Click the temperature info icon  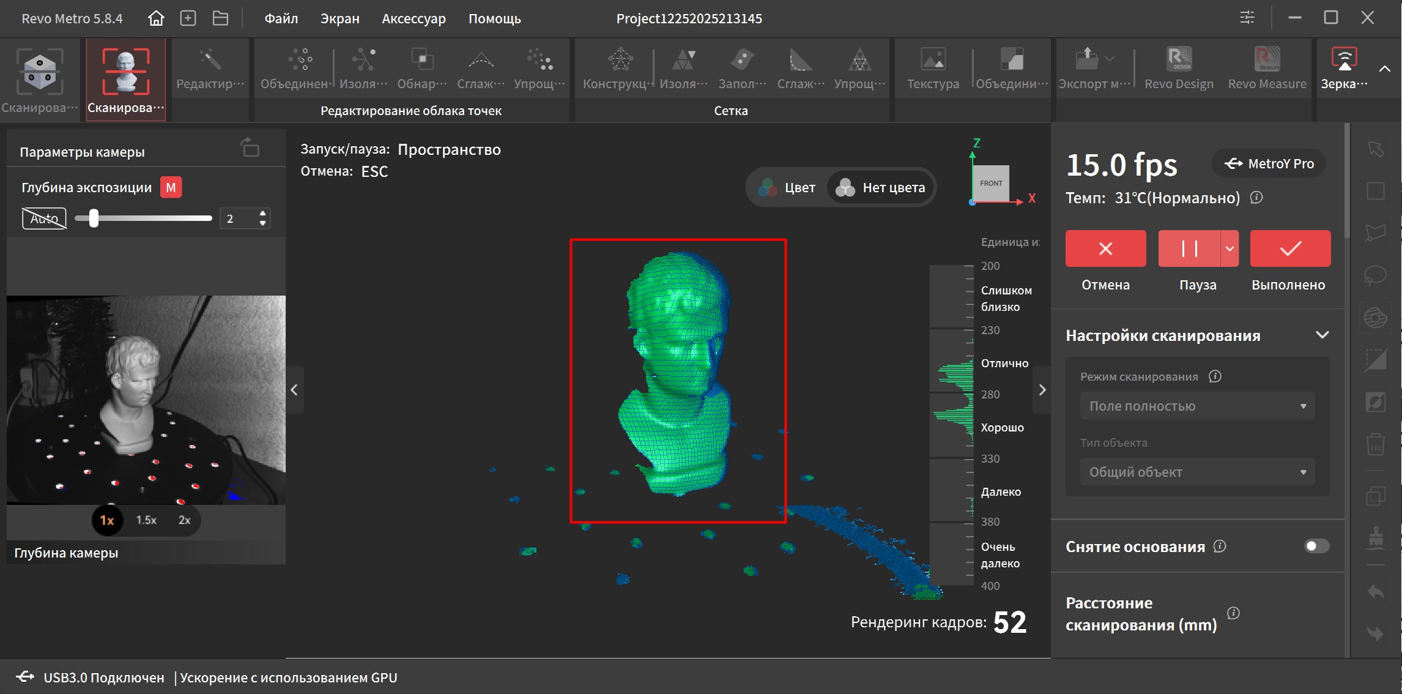click(1256, 198)
